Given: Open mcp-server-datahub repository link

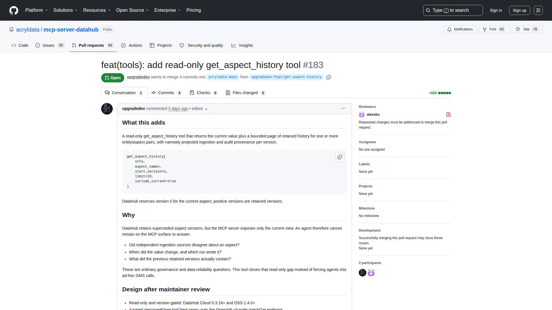Looking at the screenshot, I should coord(71,30).
